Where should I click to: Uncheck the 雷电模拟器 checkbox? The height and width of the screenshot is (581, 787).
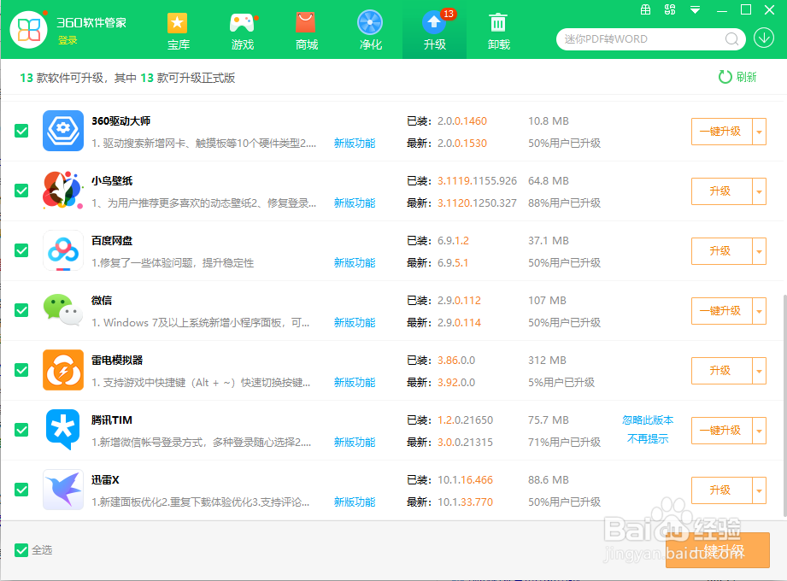(x=21, y=370)
